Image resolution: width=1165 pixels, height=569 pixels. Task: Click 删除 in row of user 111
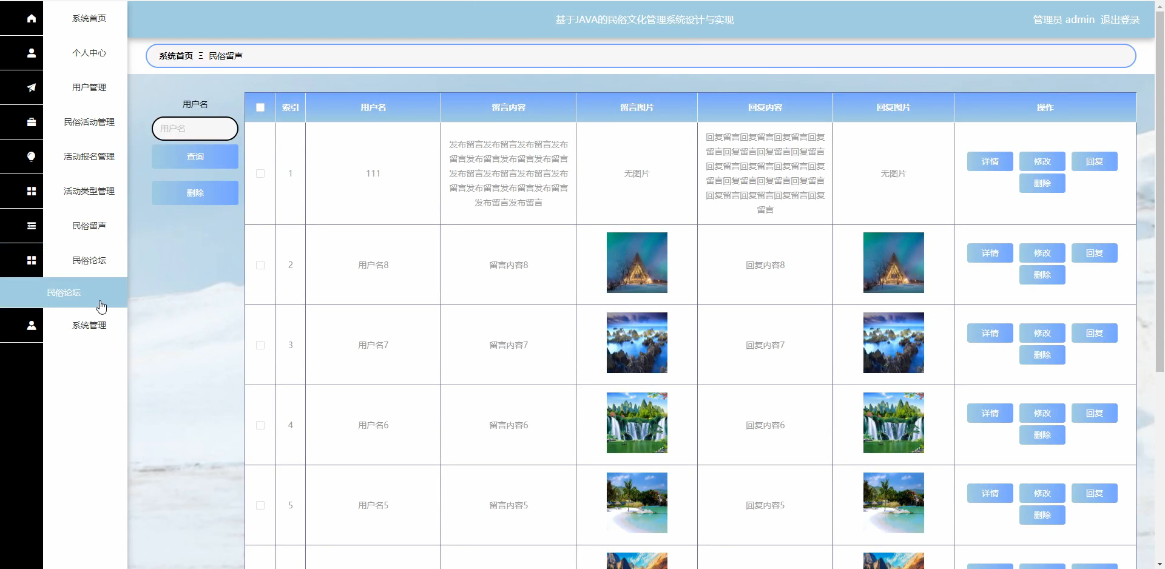coord(1042,183)
